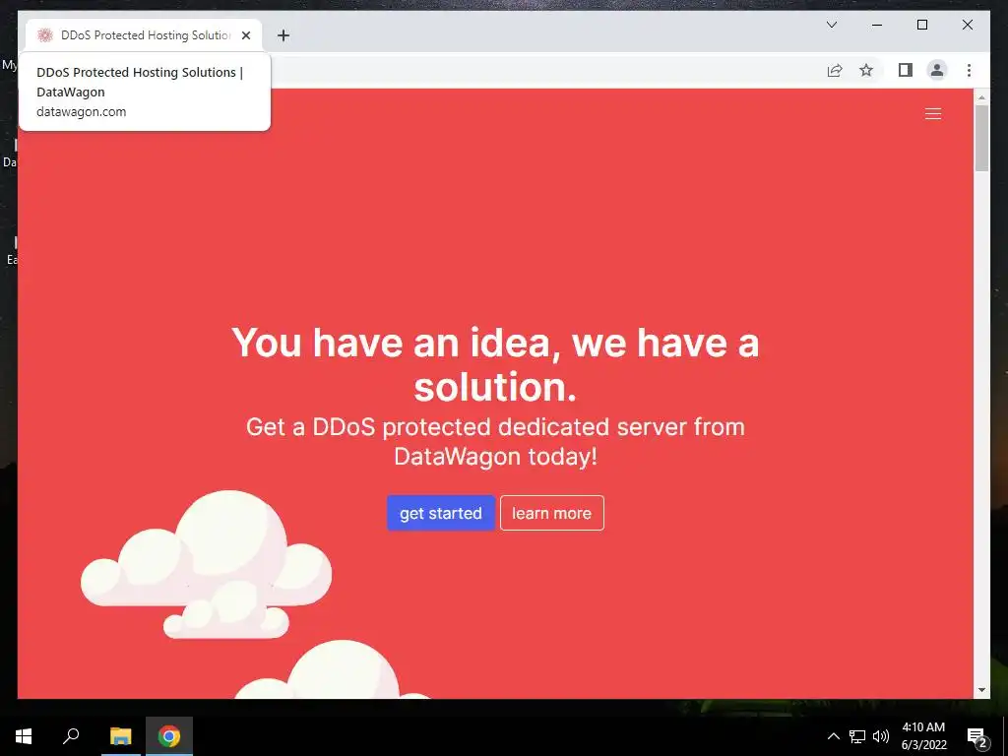This screenshot has width=1008, height=756.
Task: Open the notification center icon
Action: point(976,736)
